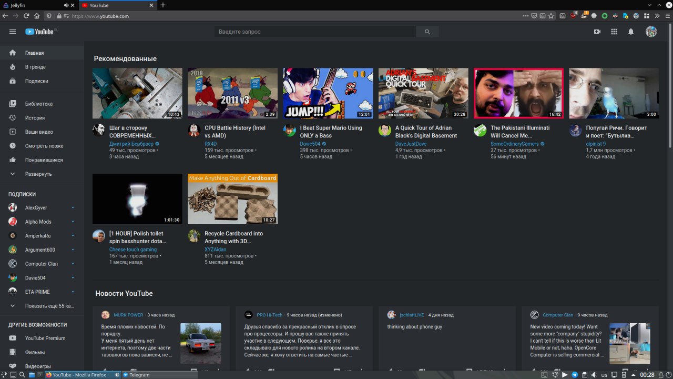The width and height of the screenshot is (673, 379).
Task: Open the YouTube apps grid icon
Action: click(x=614, y=32)
